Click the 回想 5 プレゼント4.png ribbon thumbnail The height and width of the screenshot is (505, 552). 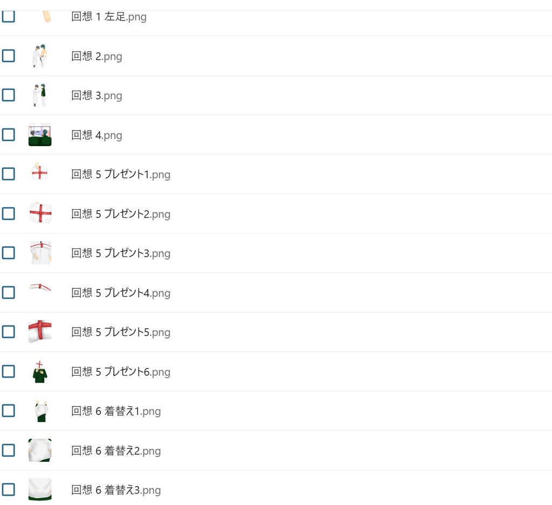pyautogui.click(x=40, y=292)
